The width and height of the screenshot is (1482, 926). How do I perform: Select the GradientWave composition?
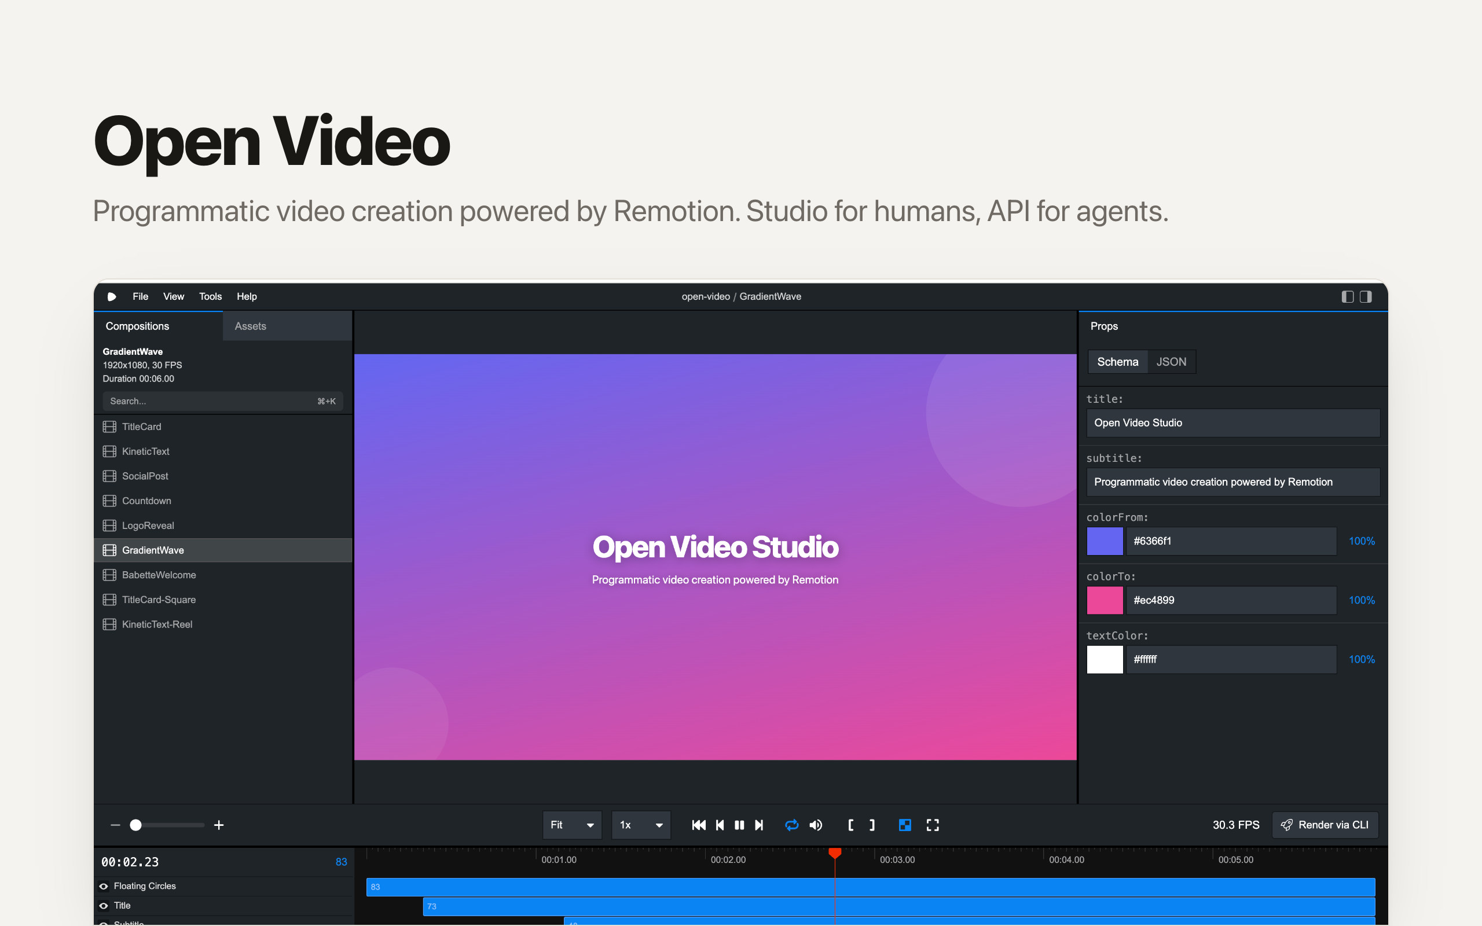pyautogui.click(x=223, y=550)
